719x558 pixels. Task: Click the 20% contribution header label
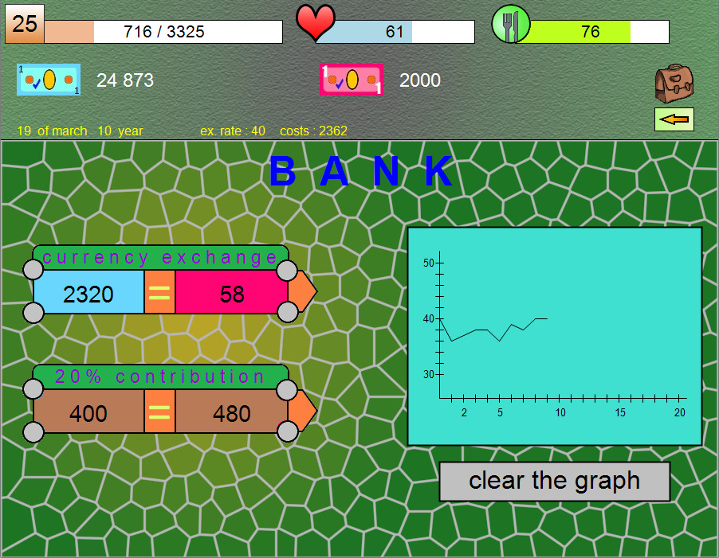(159, 376)
